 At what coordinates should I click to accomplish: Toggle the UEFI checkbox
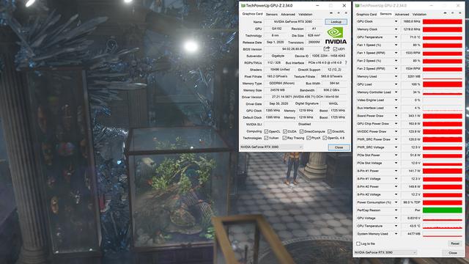click(x=335, y=49)
